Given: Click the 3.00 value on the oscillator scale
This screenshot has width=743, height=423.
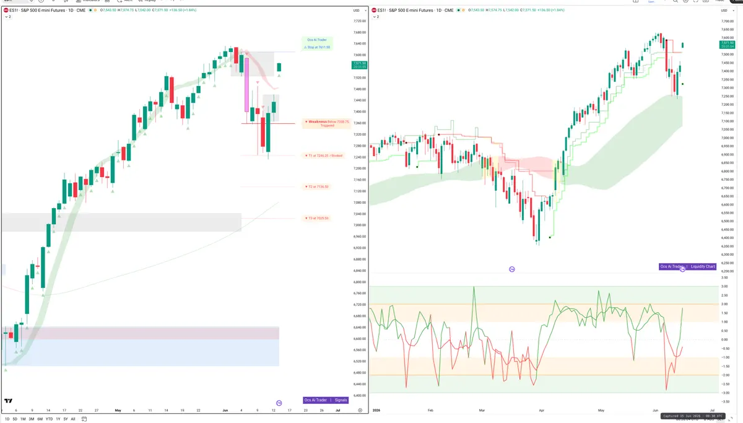Looking at the screenshot, I should tap(724, 287).
